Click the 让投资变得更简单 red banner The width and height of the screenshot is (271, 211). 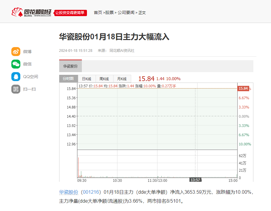coord(70,13)
